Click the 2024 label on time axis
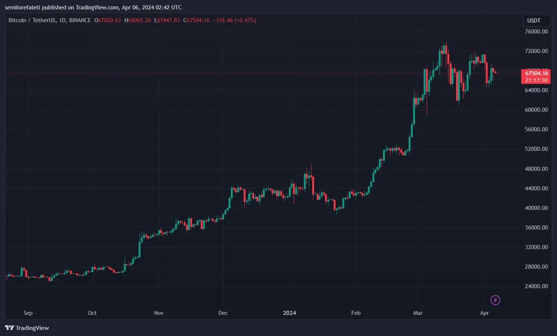Image resolution: width=557 pixels, height=336 pixels. pyautogui.click(x=290, y=313)
